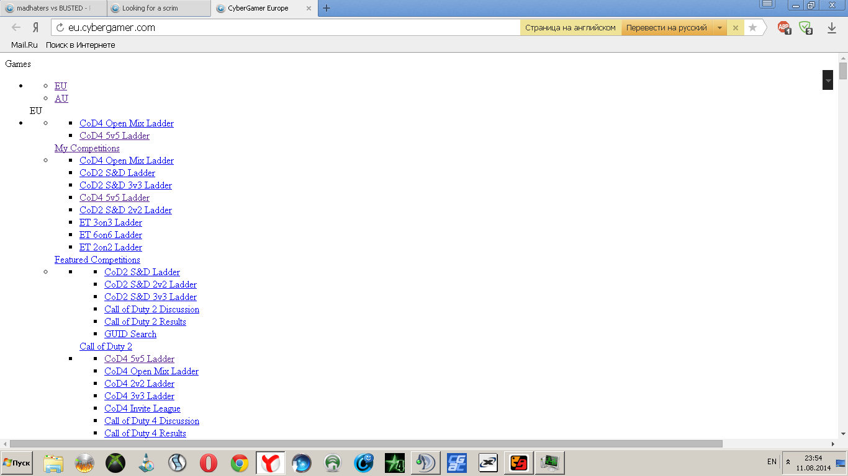
Task: Open 'Call of Duty 2 Results' link
Action: pyautogui.click(x=145, y=322)
